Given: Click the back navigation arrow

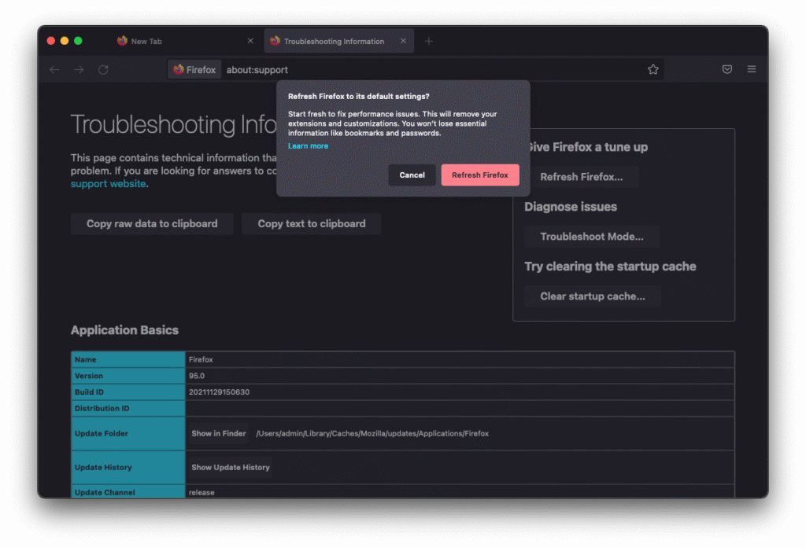Looking at the screenshot, I should click(54, 70).
